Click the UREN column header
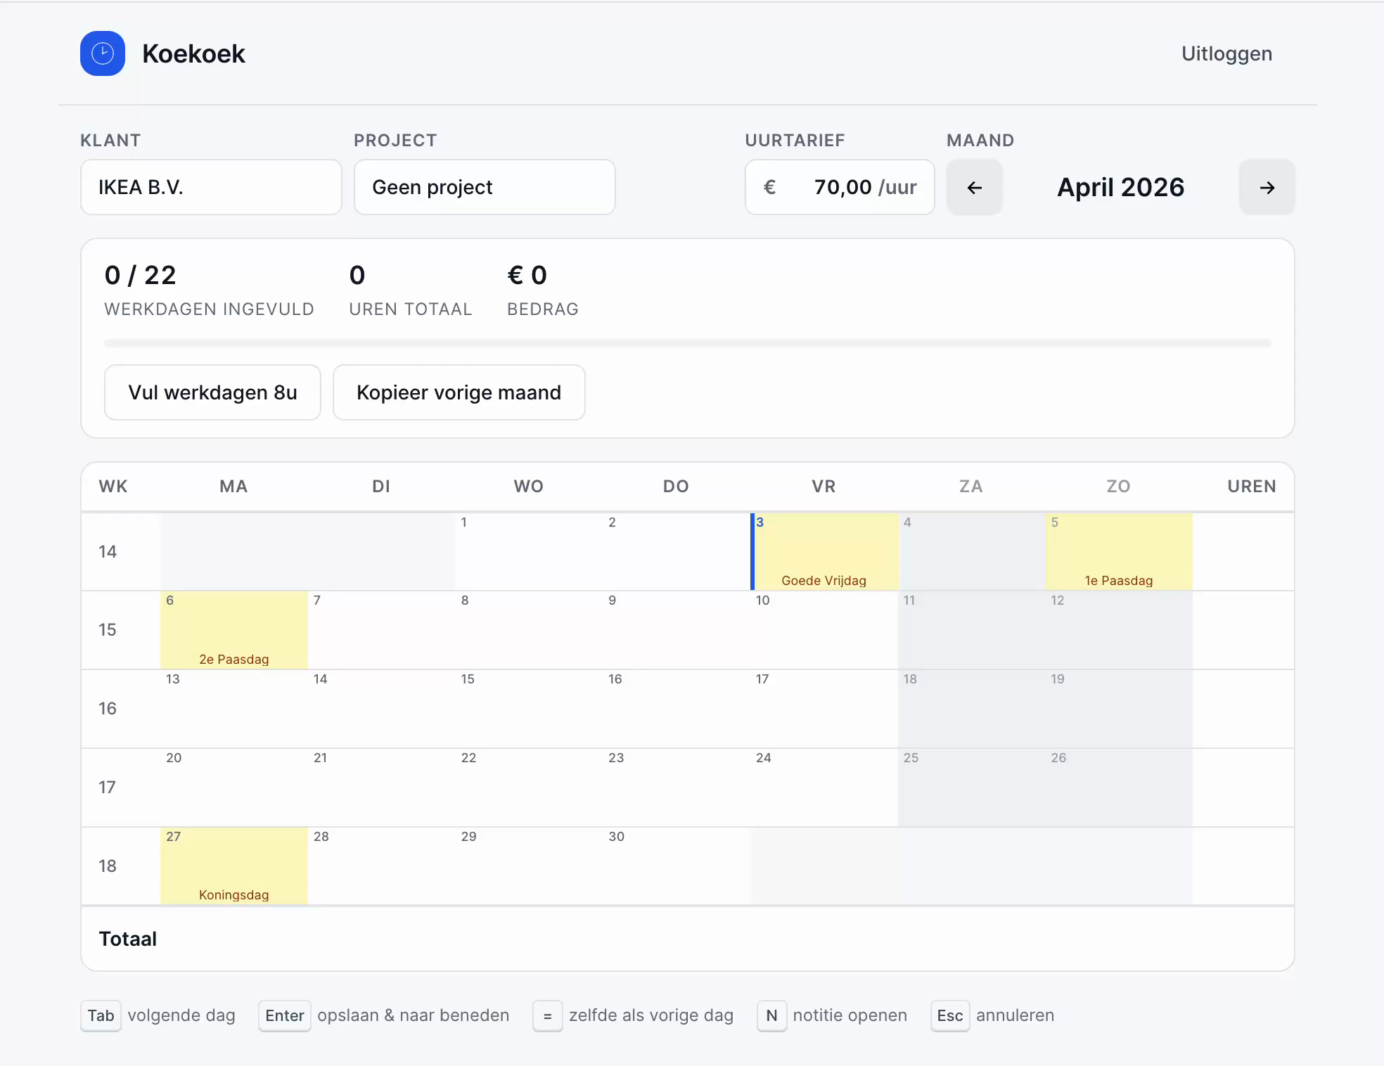This screenshot has width=1384, height=1066. [1252, 486]
